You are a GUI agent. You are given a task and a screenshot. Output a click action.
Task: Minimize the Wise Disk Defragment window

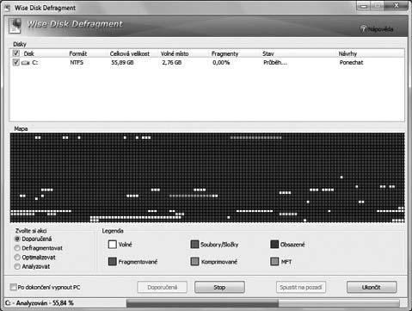[x=364, y=6]
